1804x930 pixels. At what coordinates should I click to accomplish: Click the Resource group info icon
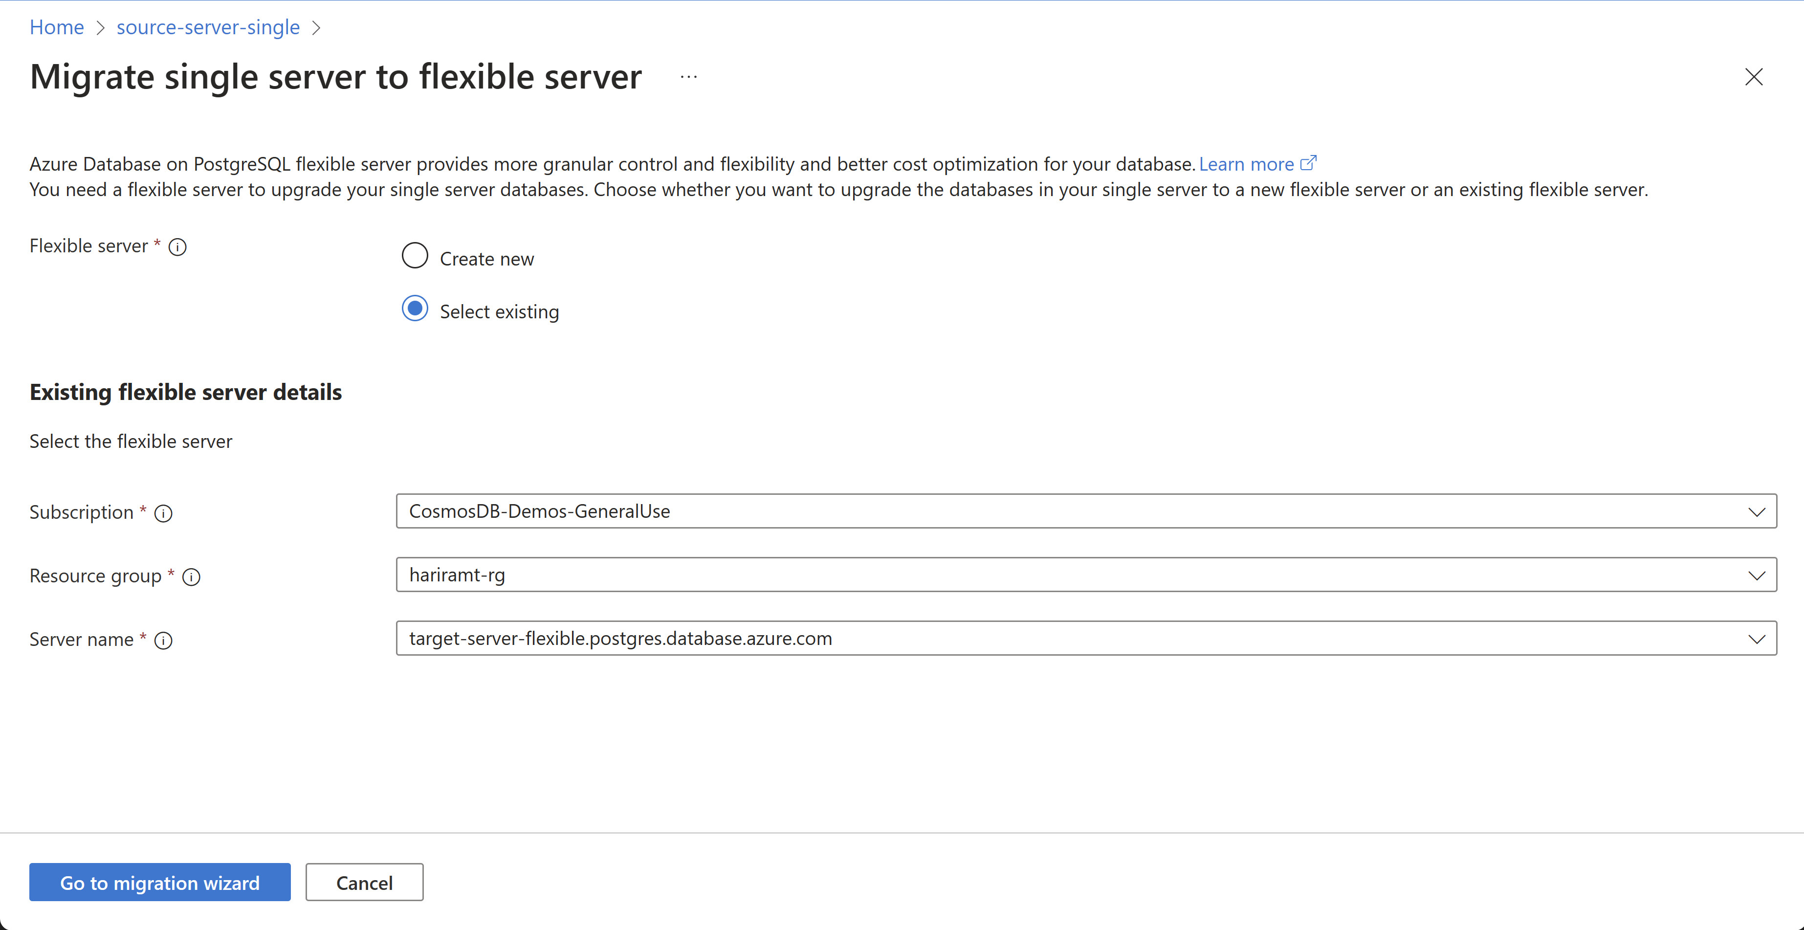pos(191,576)
